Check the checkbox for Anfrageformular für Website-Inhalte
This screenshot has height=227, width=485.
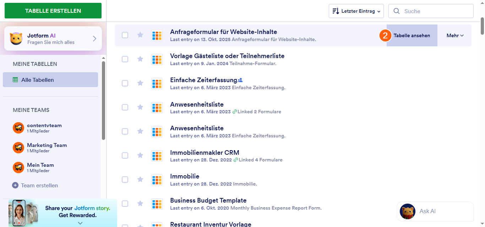125,35
